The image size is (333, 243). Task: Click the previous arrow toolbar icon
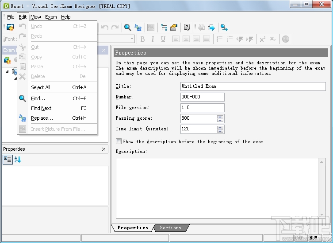(x=201, y=27)
